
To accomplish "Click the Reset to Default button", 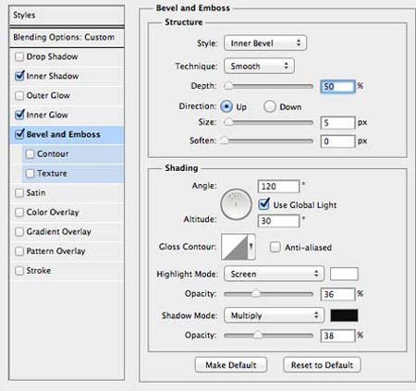I will (x=322, y=365).
